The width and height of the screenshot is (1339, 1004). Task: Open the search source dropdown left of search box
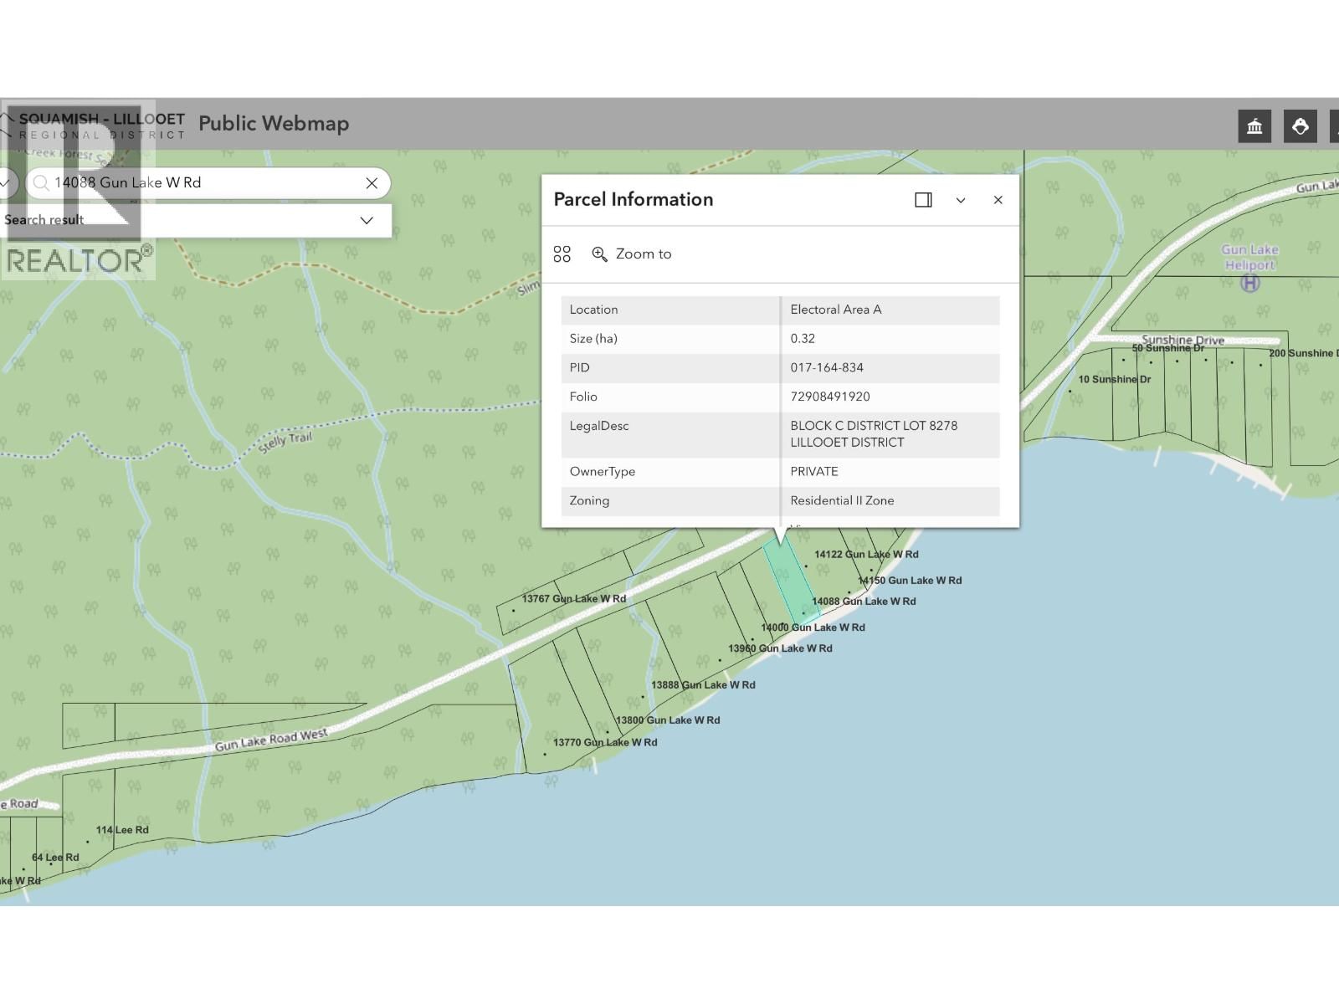(7, 183)
